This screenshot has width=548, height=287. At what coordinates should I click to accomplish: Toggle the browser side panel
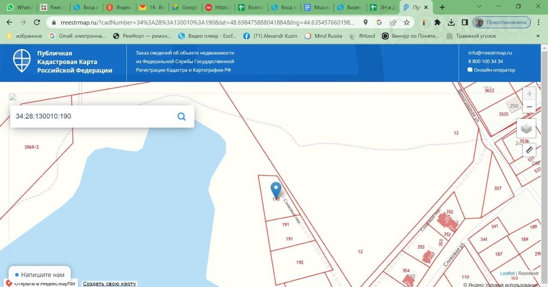[x=465, y=22]
